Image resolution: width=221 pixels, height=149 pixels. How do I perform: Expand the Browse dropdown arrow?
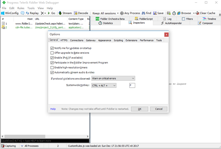point(194,13)
